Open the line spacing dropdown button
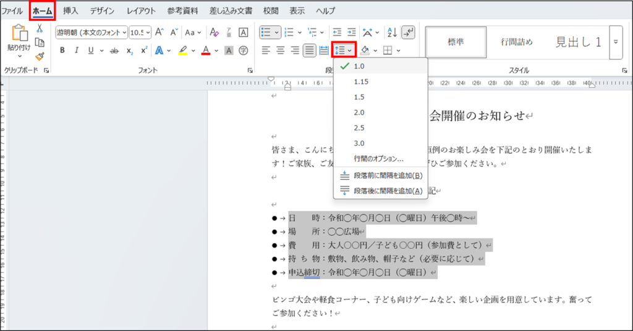Image resolution: width=633 pixels, height=331 pixels. 344,50
